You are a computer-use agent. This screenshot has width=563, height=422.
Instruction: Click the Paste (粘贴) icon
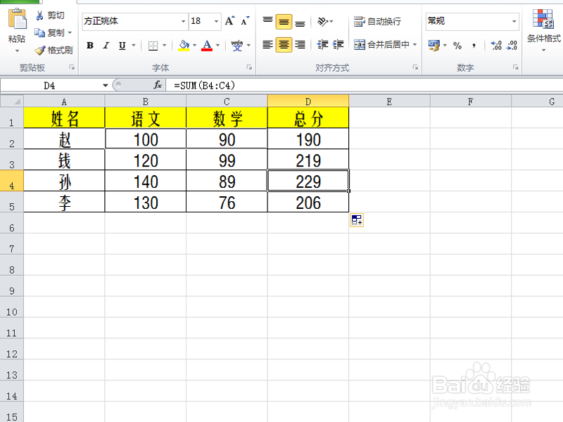(x=17, y=19)
